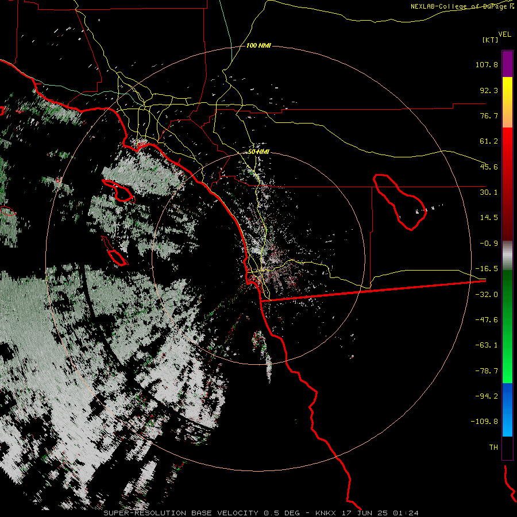Click the Super-Resolution Base Velocity caption
The width and height of the screenshot is (517, 517).
pyautogui.click(x=261, y=513)
